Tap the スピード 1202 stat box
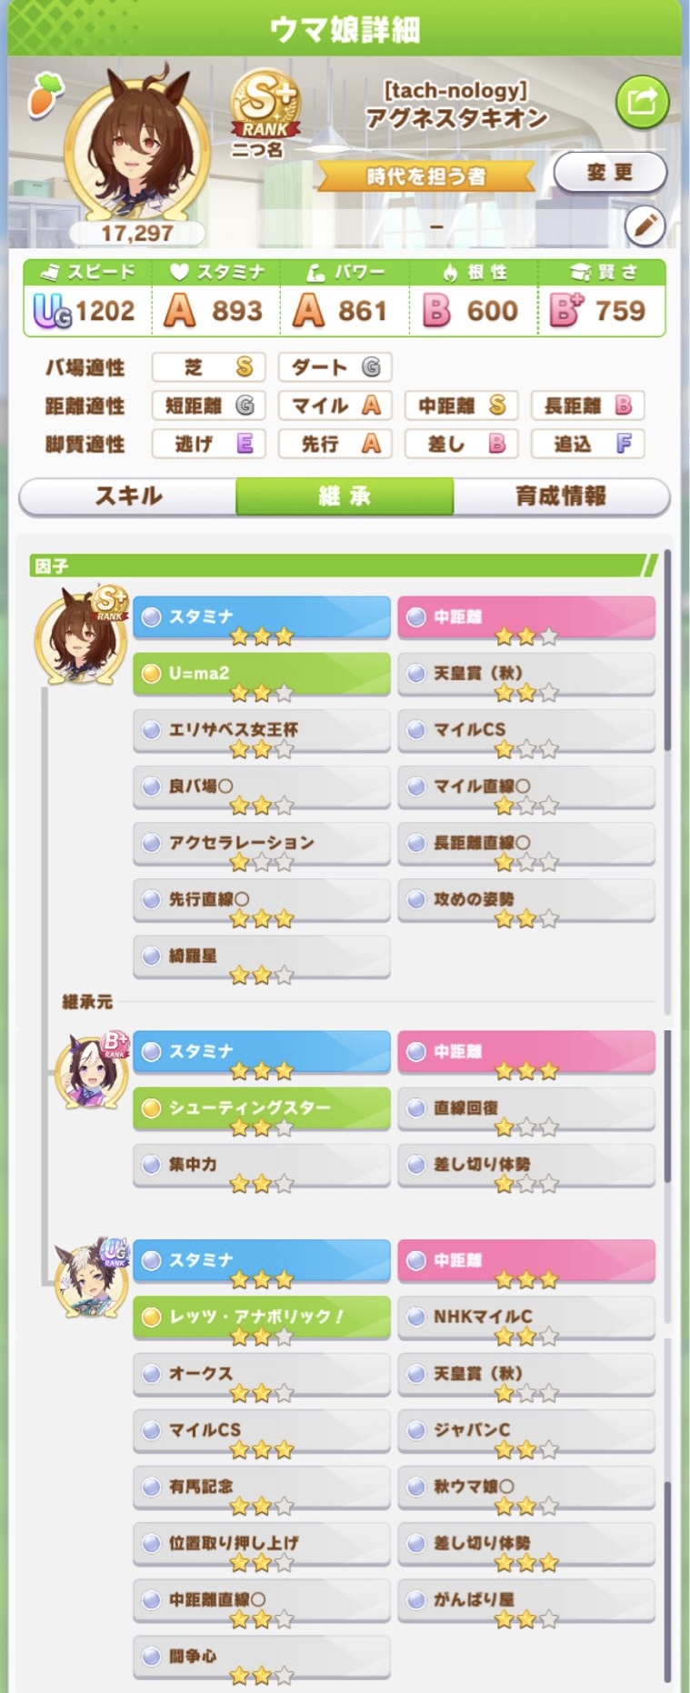This screenshot has width=690, height=1693. (x=86, y=298)
